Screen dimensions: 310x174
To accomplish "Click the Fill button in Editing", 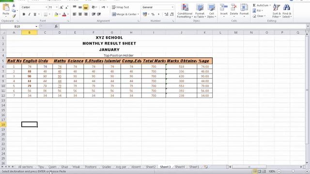I will [258, 11].
